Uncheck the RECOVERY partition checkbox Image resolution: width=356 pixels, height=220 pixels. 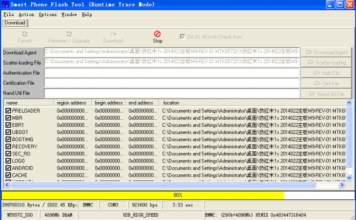[x=8, y=146]
